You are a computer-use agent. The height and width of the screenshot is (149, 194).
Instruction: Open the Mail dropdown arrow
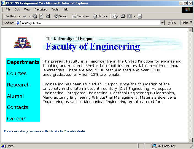coord(118,16)
